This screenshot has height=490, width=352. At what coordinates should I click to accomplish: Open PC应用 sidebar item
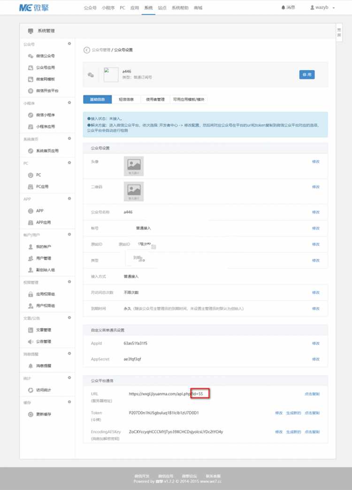[x=42, y=187]
